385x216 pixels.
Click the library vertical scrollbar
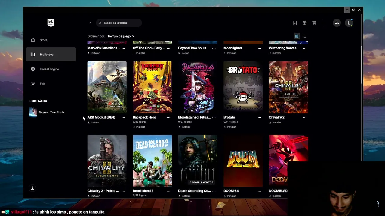click(362, 65)
